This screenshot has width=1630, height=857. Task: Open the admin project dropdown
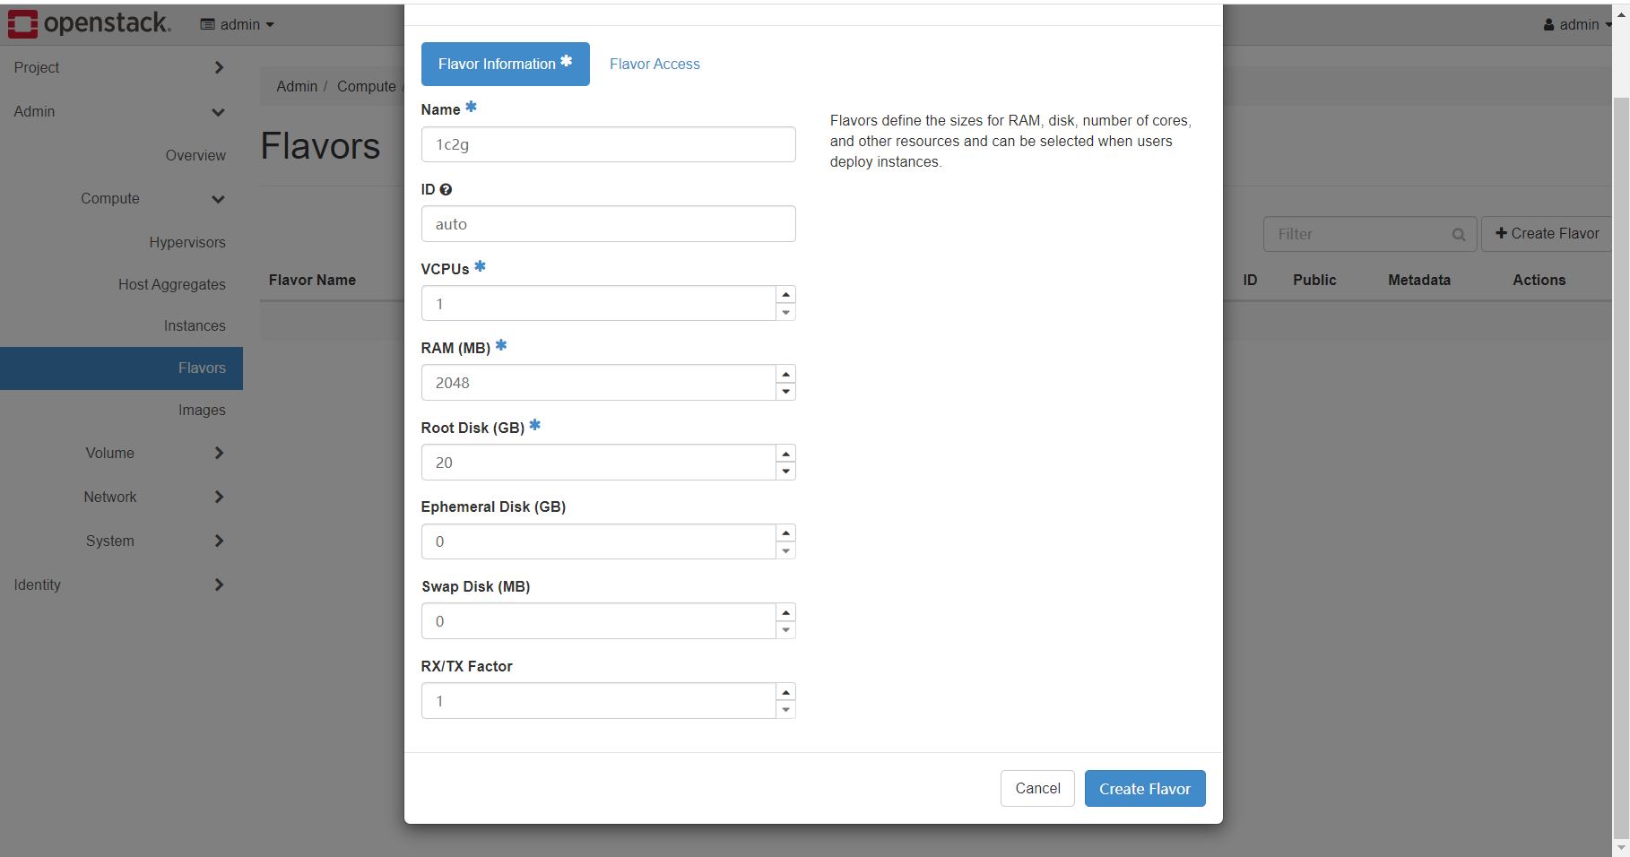pyautogui.click(x=238, y=24)
